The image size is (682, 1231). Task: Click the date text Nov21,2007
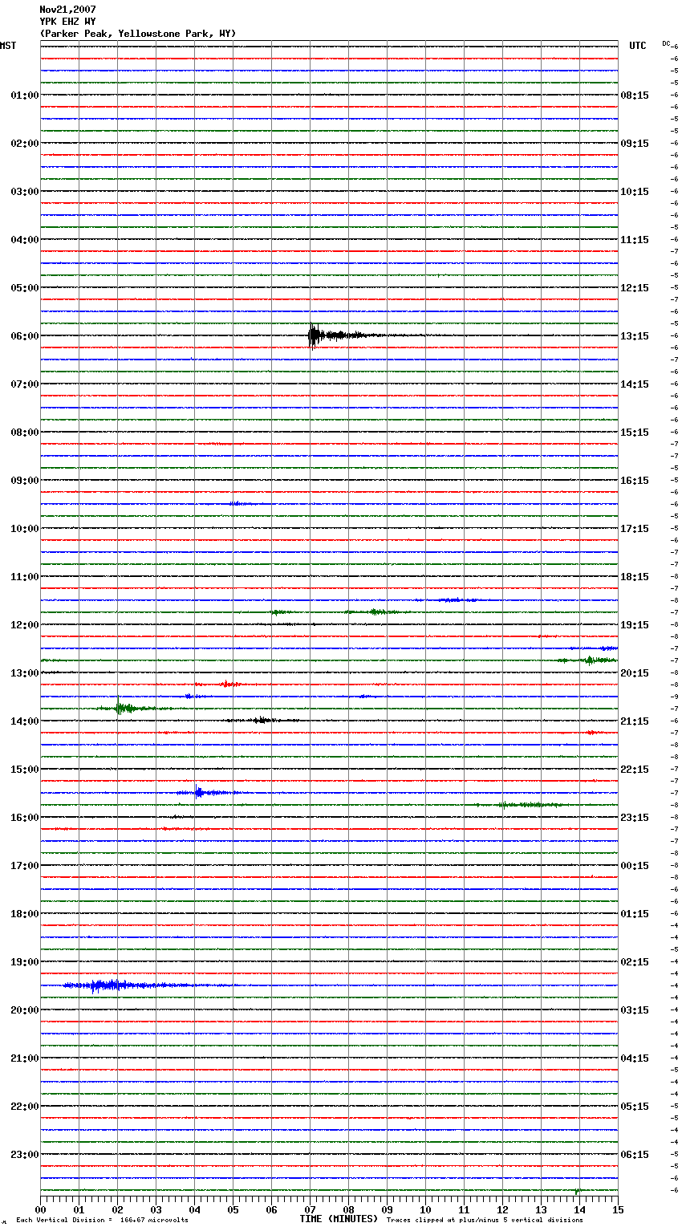pyautogui.click(x=67, y=10)
